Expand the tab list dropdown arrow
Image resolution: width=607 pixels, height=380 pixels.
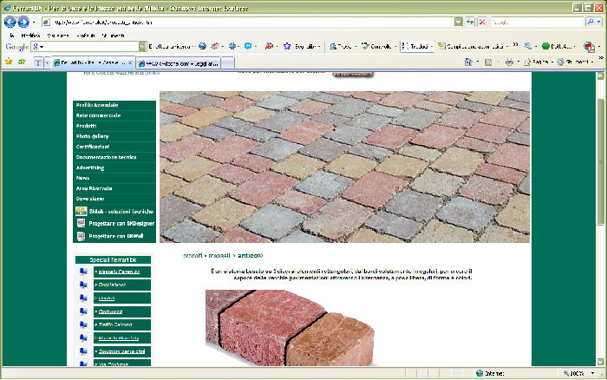tap(47, 62)
